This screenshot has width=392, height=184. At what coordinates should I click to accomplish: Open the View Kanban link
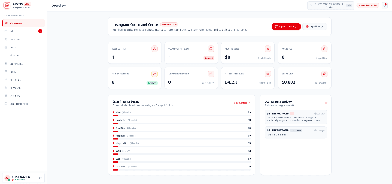tap(242, 103)
